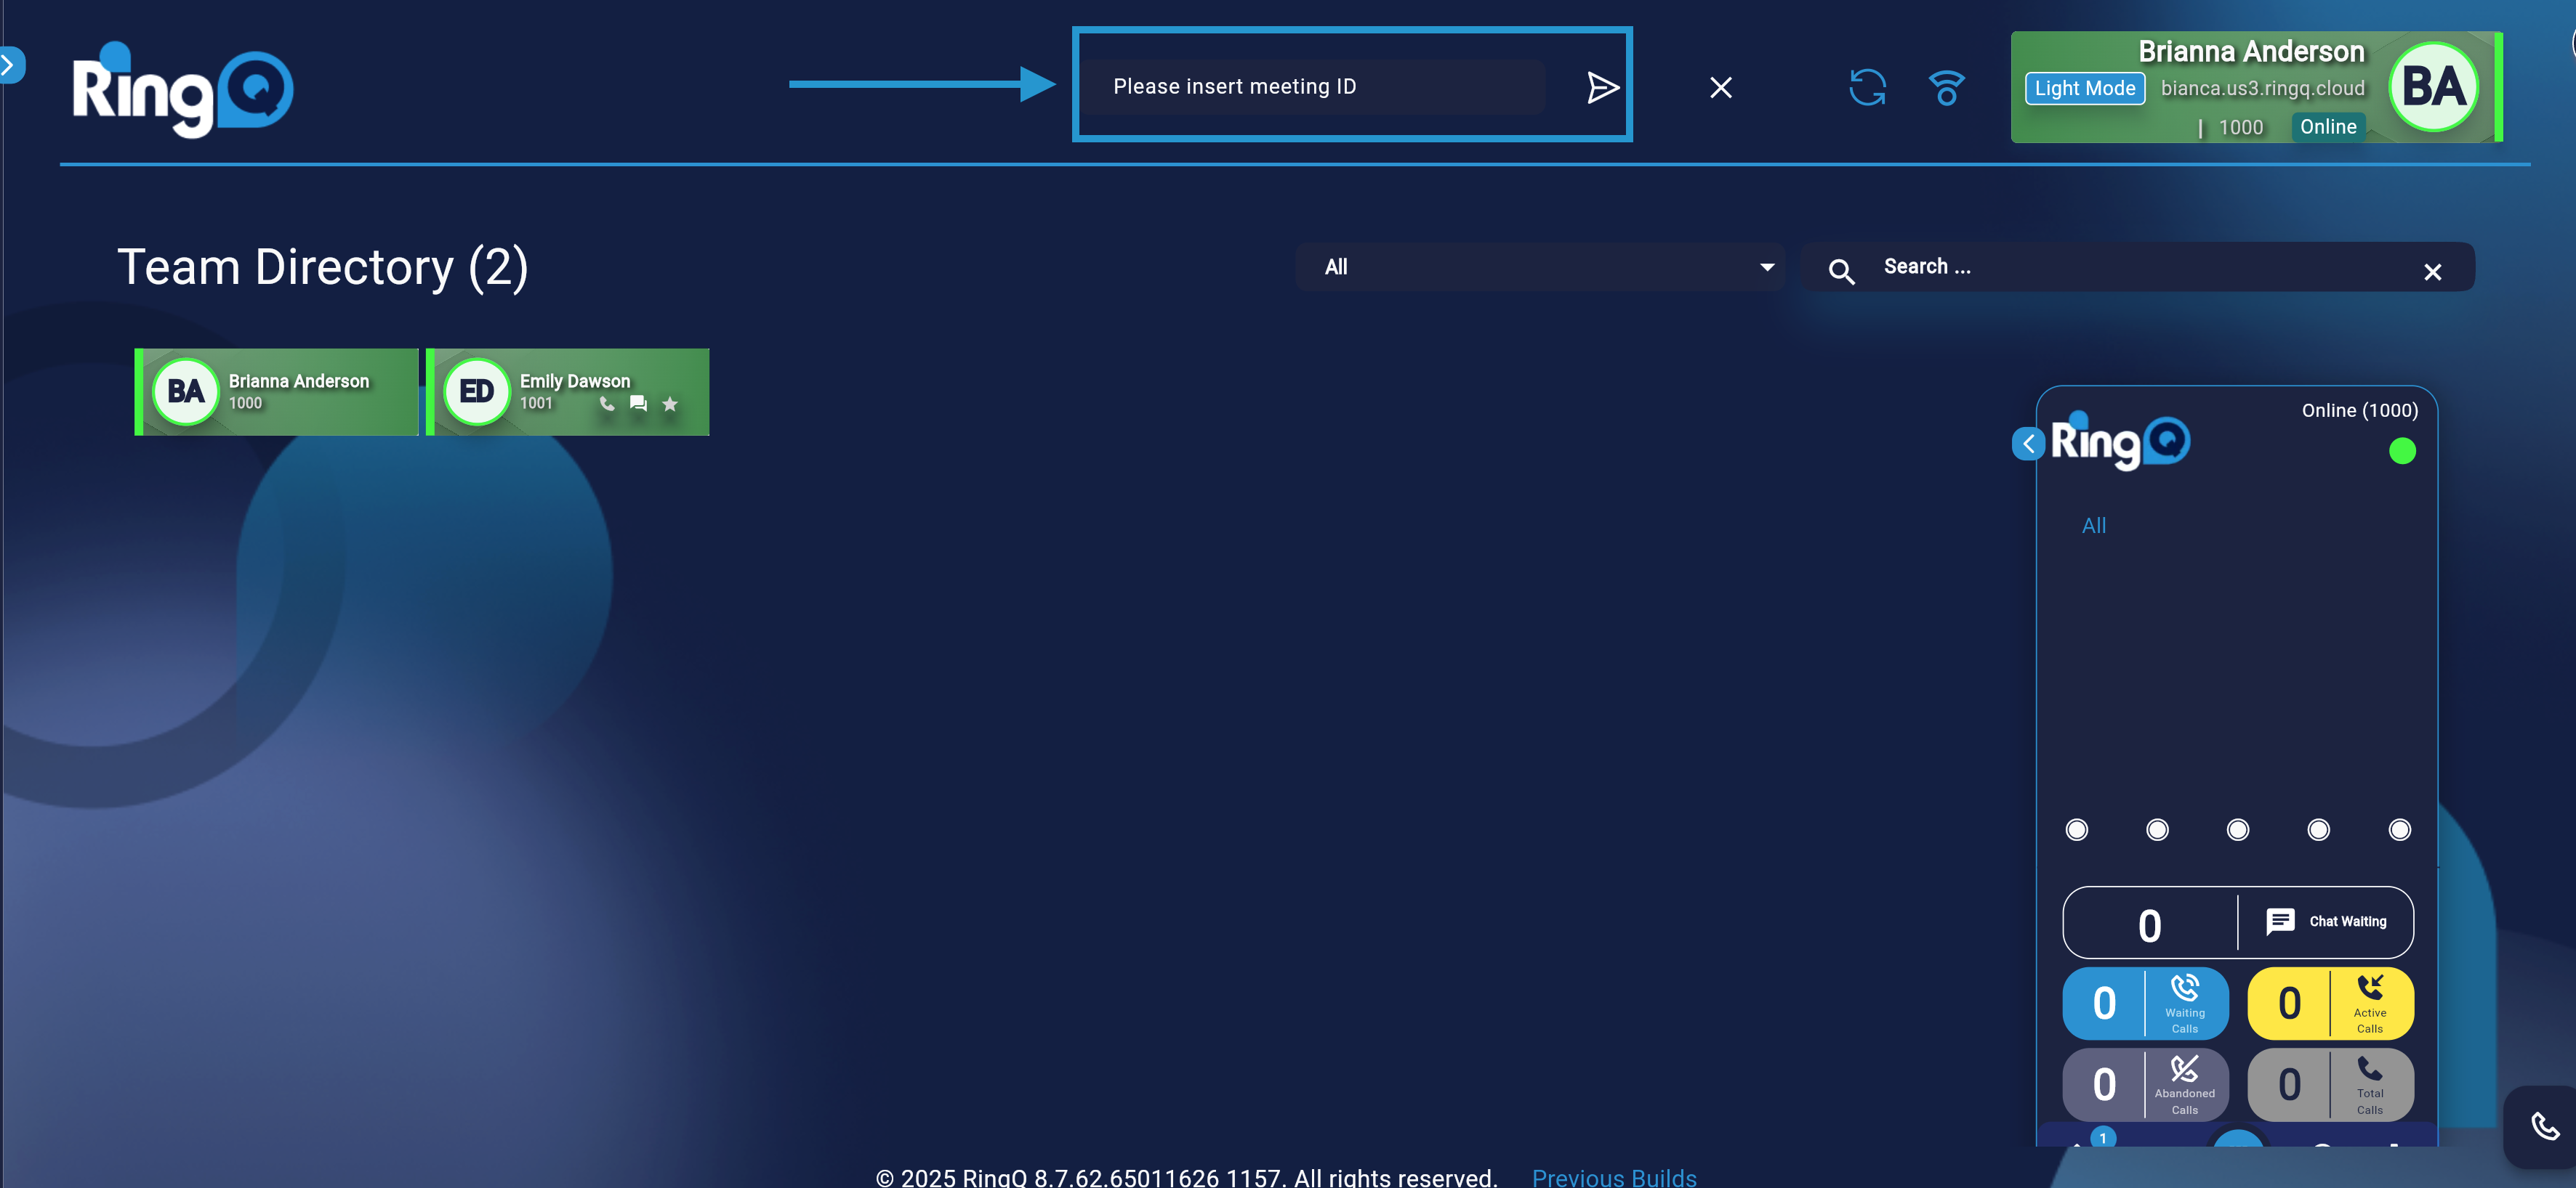Select the All tab in widget
This screenshot has height=1188, width=2576.
(x=2093, y=526)
